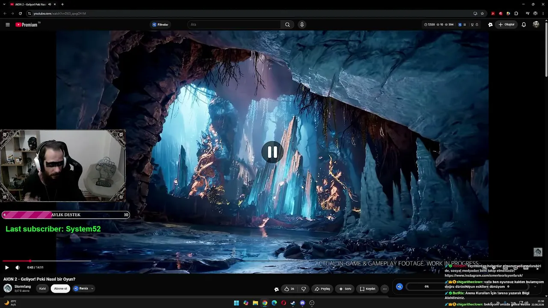Select the AION 2 YouTube browser tab
Screen dimensions: 548x308
[x=32, y=4]
